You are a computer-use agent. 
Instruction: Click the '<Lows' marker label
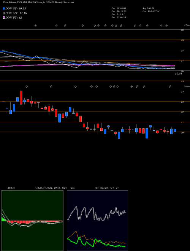tap(187, 86)
